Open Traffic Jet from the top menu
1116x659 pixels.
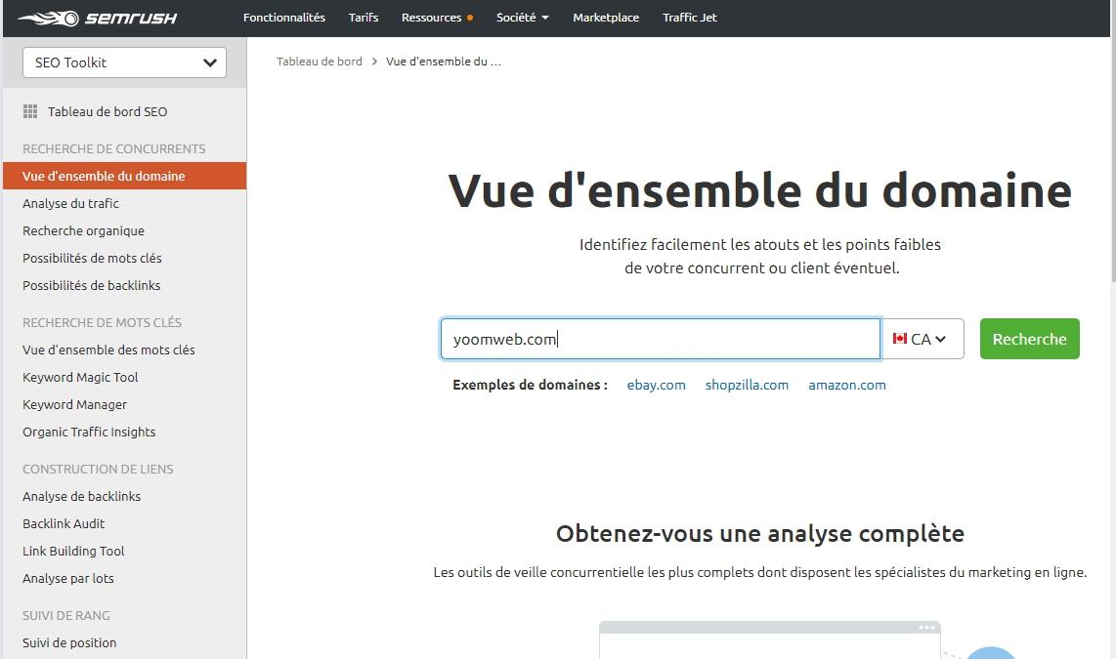689,17
